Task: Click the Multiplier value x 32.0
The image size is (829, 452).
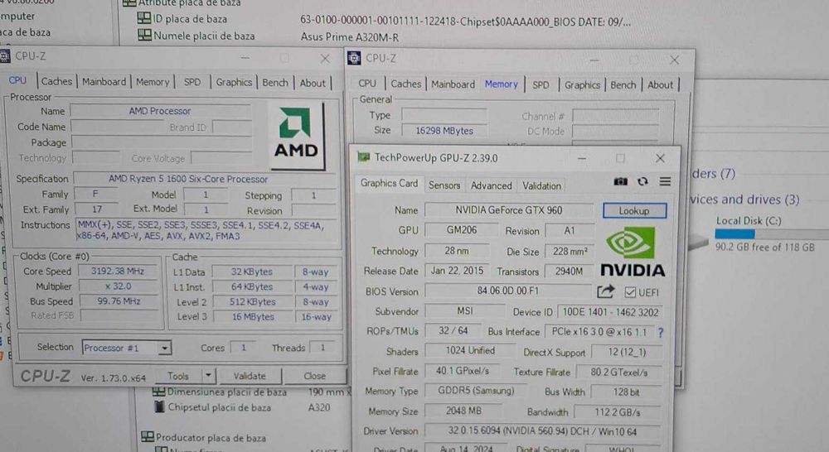Action: (x=118, y=286)
